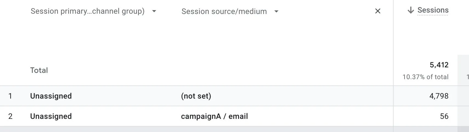Viewport: 469px width, 132px height.
Task: Click the Total row label
Action: [x=39, y=70]
